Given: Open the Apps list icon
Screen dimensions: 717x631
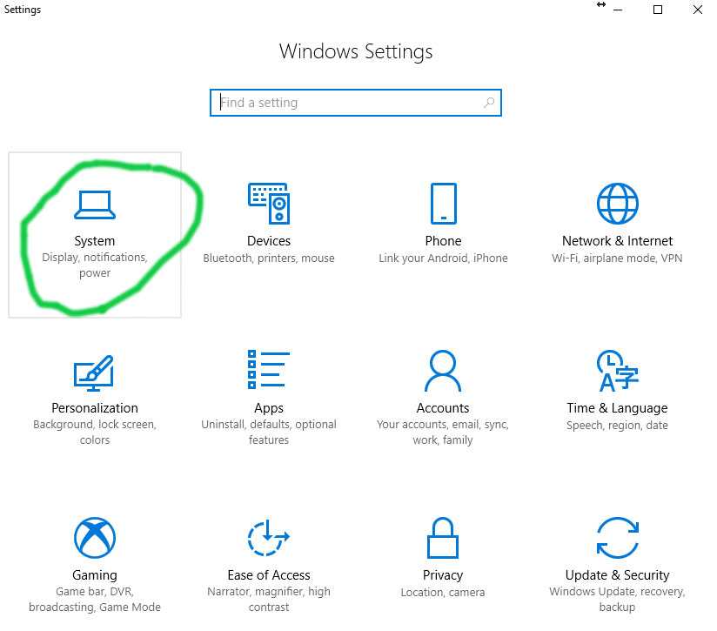Looking at the screenshot, I should pyautogui.click(x=268, y=370).
